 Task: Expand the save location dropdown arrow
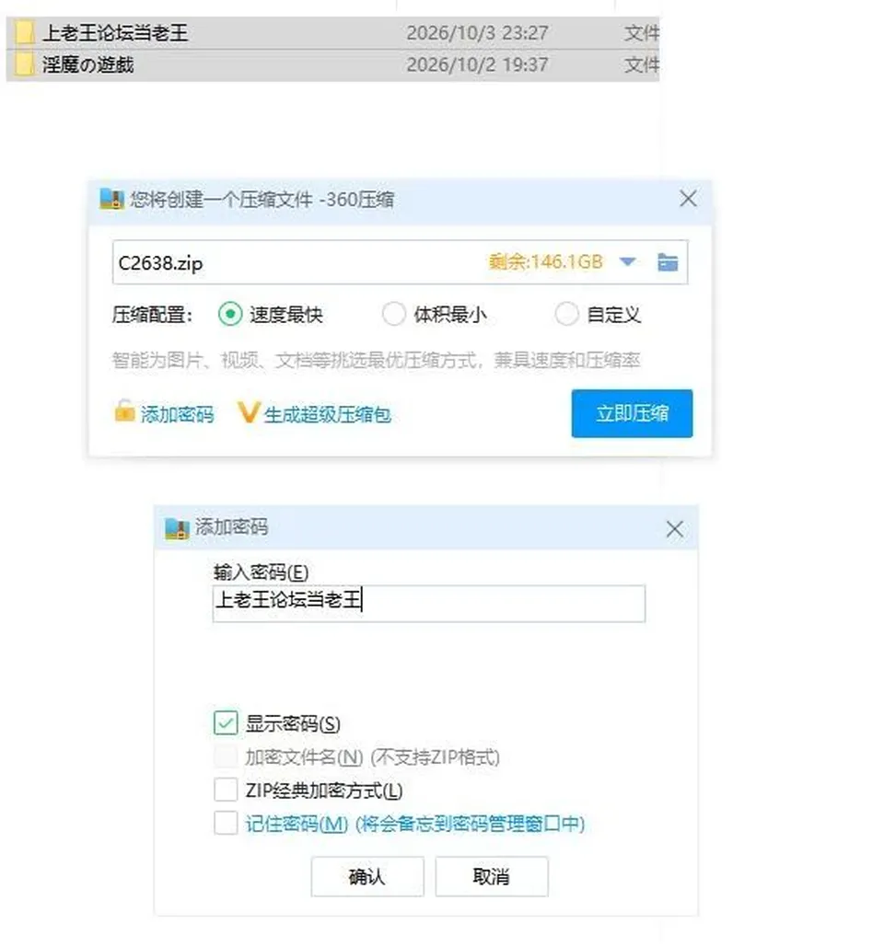[x=628, y=262]
